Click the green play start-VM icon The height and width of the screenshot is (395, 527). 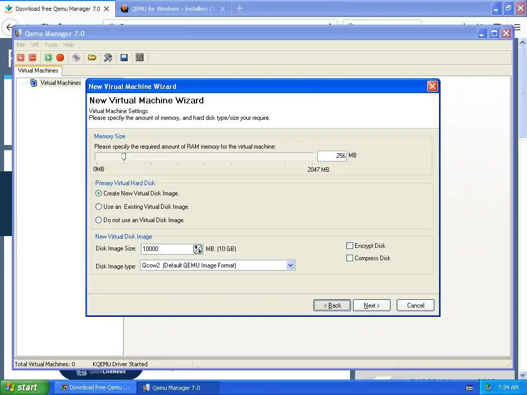(48, 58)
